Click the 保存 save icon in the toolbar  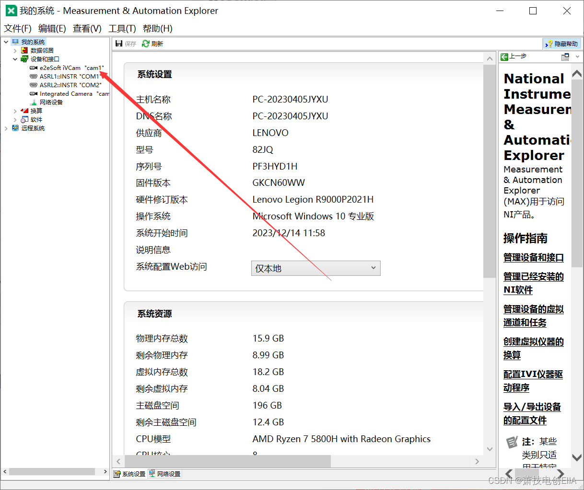[119, 44]
